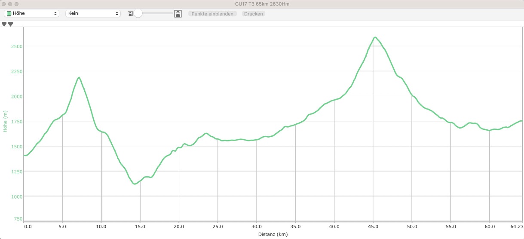
Task: Open the Kein secondary series dropdown
Action: pos(92,14)
